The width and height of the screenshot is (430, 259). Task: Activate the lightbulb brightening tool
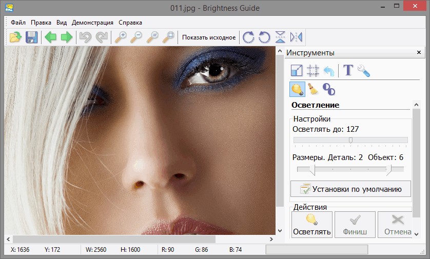[297, 89]
